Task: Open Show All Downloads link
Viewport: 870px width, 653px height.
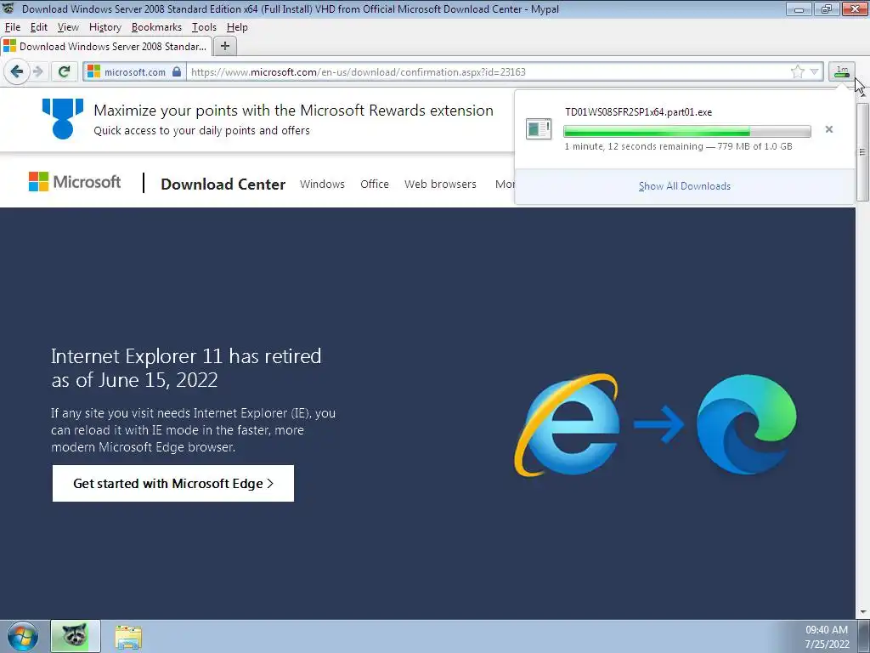Action: tap(684, 186)
